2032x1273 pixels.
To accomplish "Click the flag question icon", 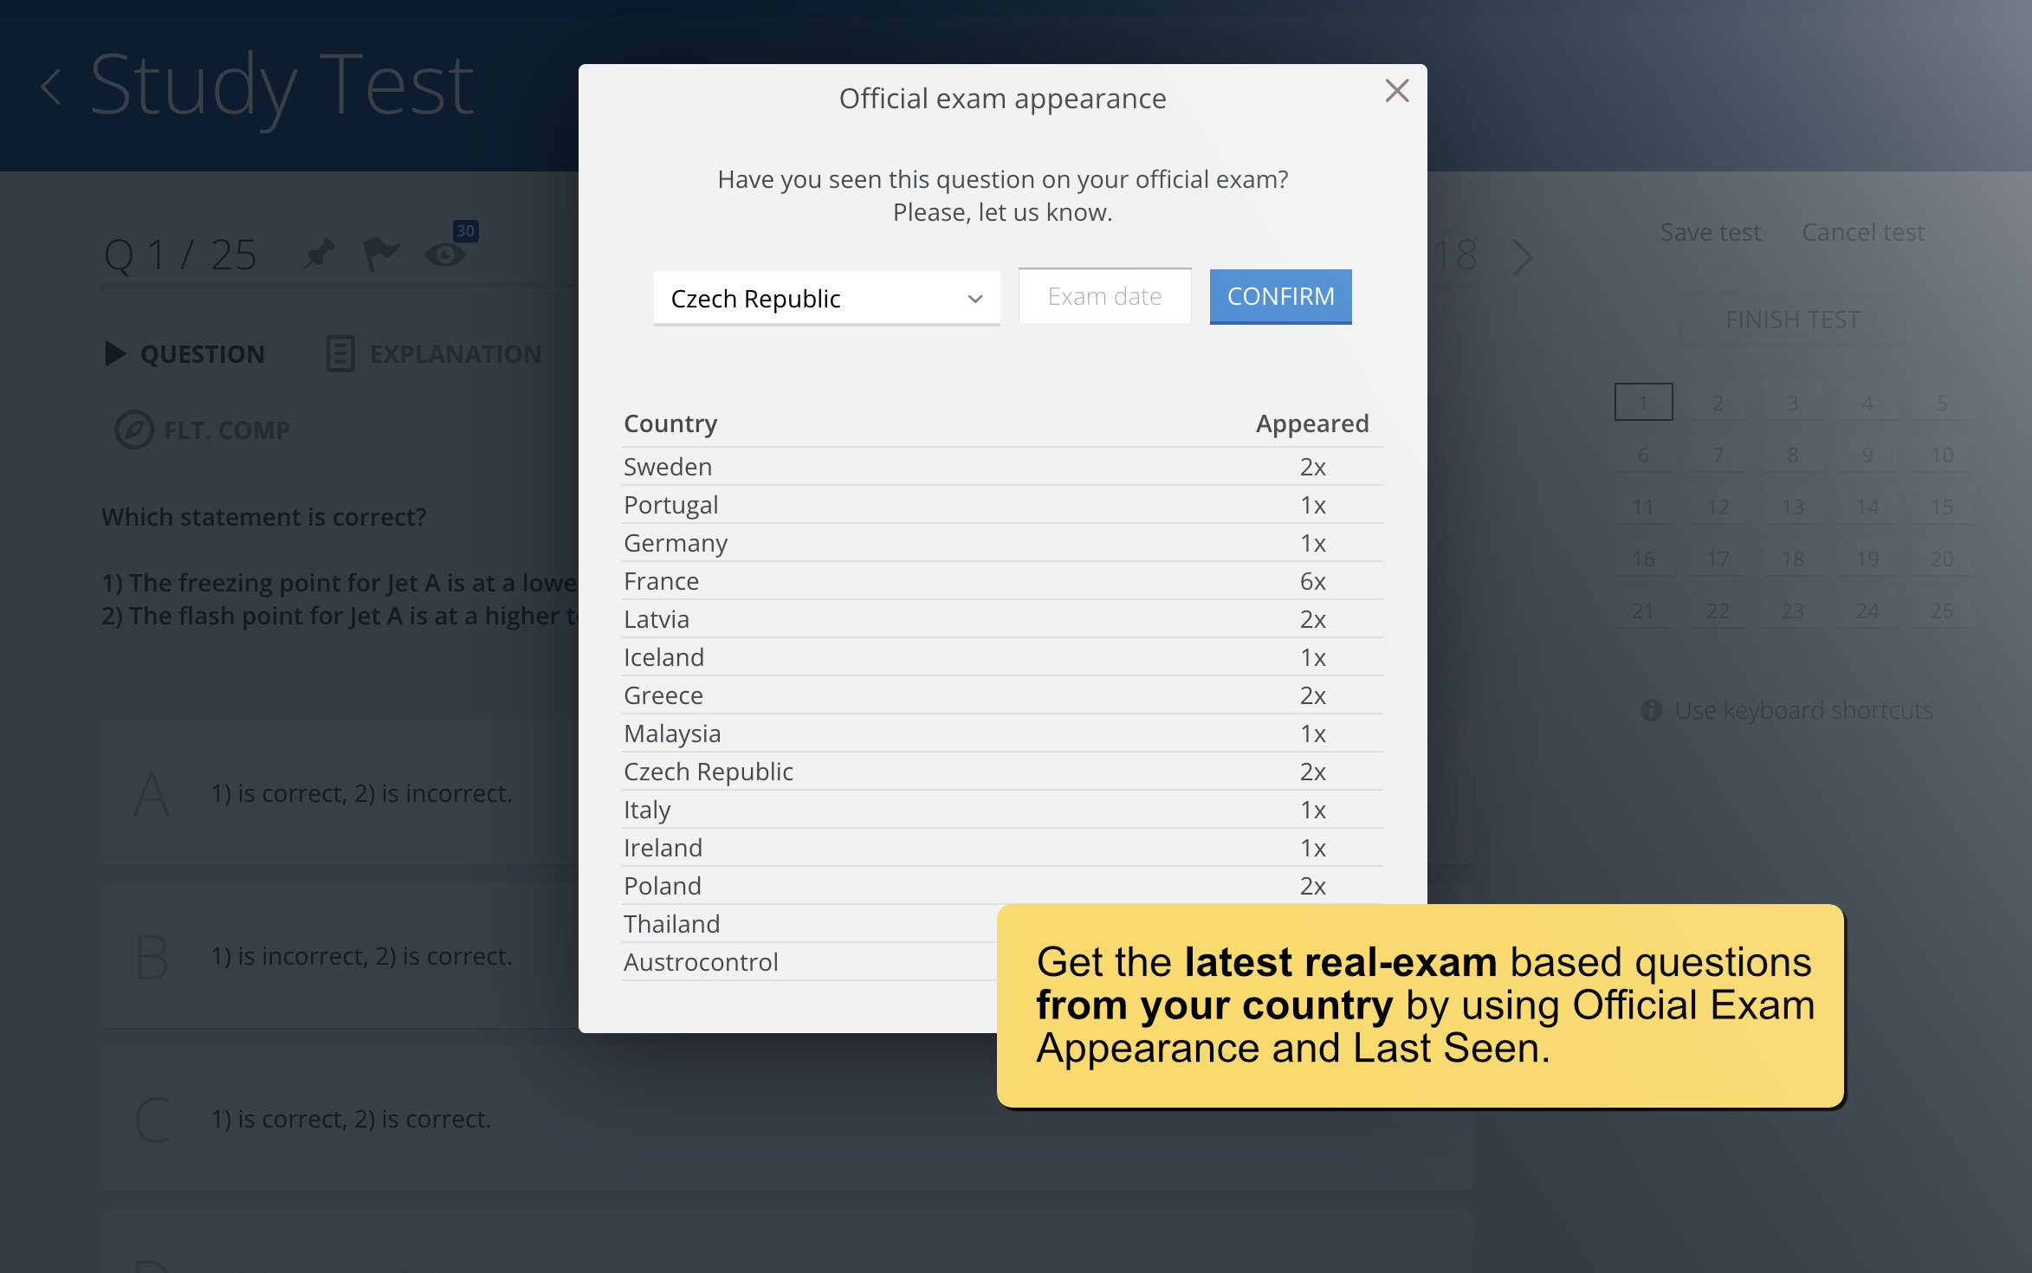I will 380,255.
